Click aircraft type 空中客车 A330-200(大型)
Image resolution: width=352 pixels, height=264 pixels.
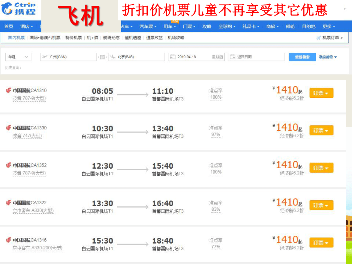coord(38,248)
